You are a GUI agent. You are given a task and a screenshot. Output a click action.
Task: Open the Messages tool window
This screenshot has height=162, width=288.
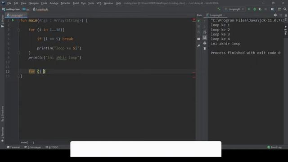[x=33, y=147]
